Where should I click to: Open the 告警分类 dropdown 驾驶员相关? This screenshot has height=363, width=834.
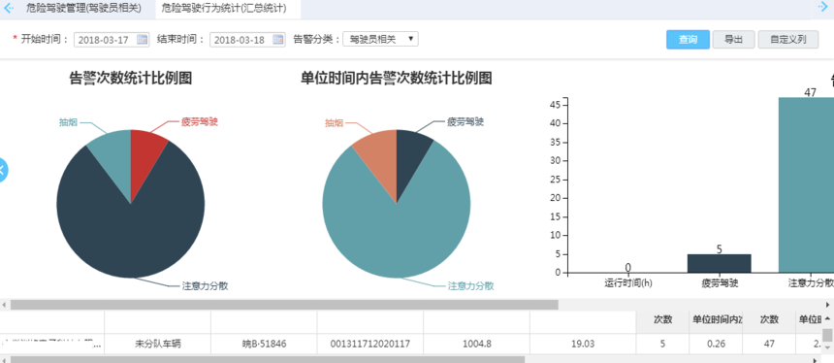coord(380,40)
